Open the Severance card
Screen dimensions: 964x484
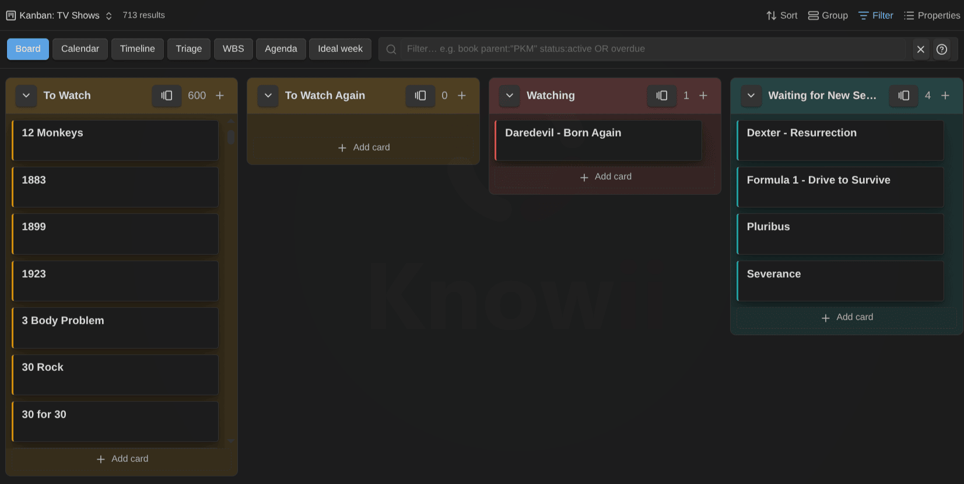pyautogui.click(x=840, y=281)
